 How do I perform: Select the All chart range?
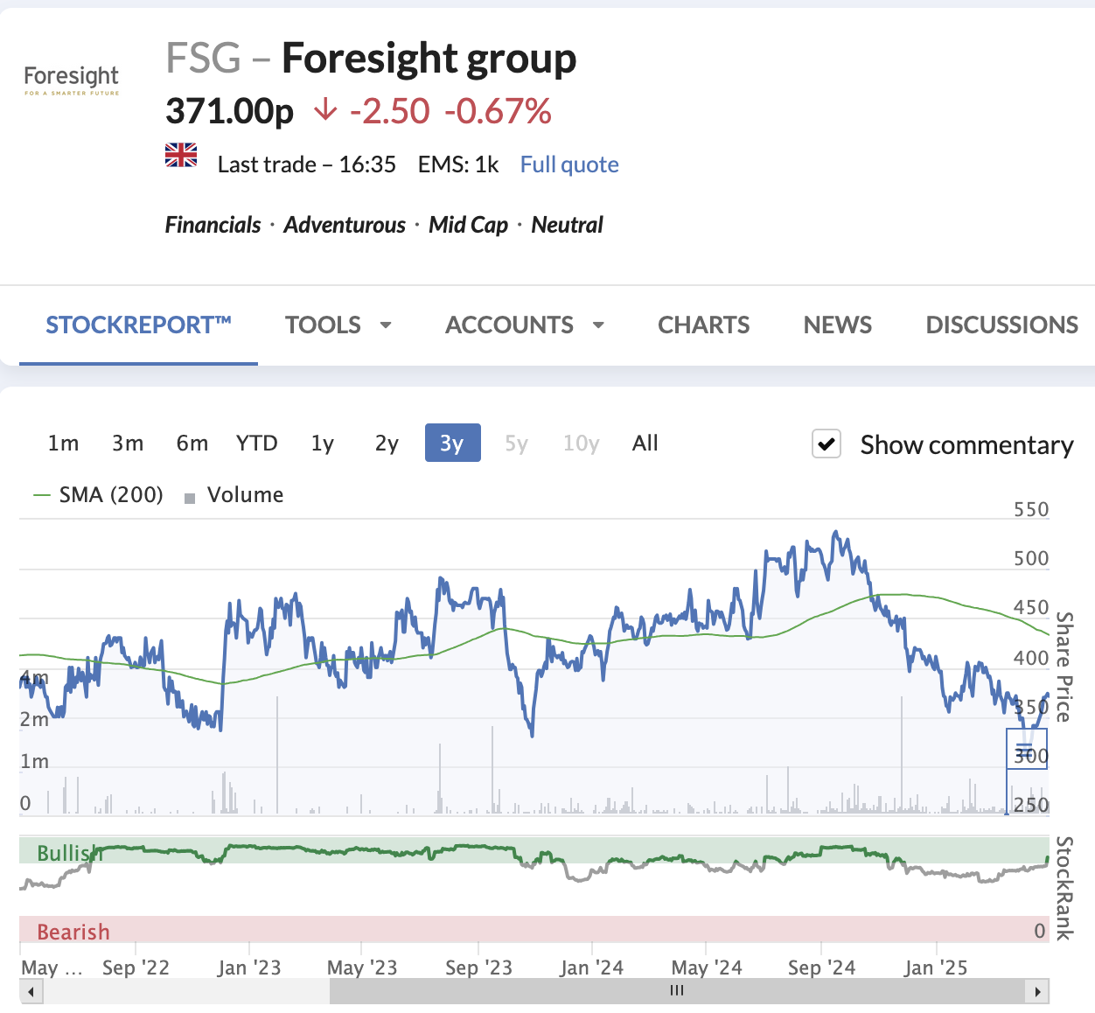coord(645,444)
